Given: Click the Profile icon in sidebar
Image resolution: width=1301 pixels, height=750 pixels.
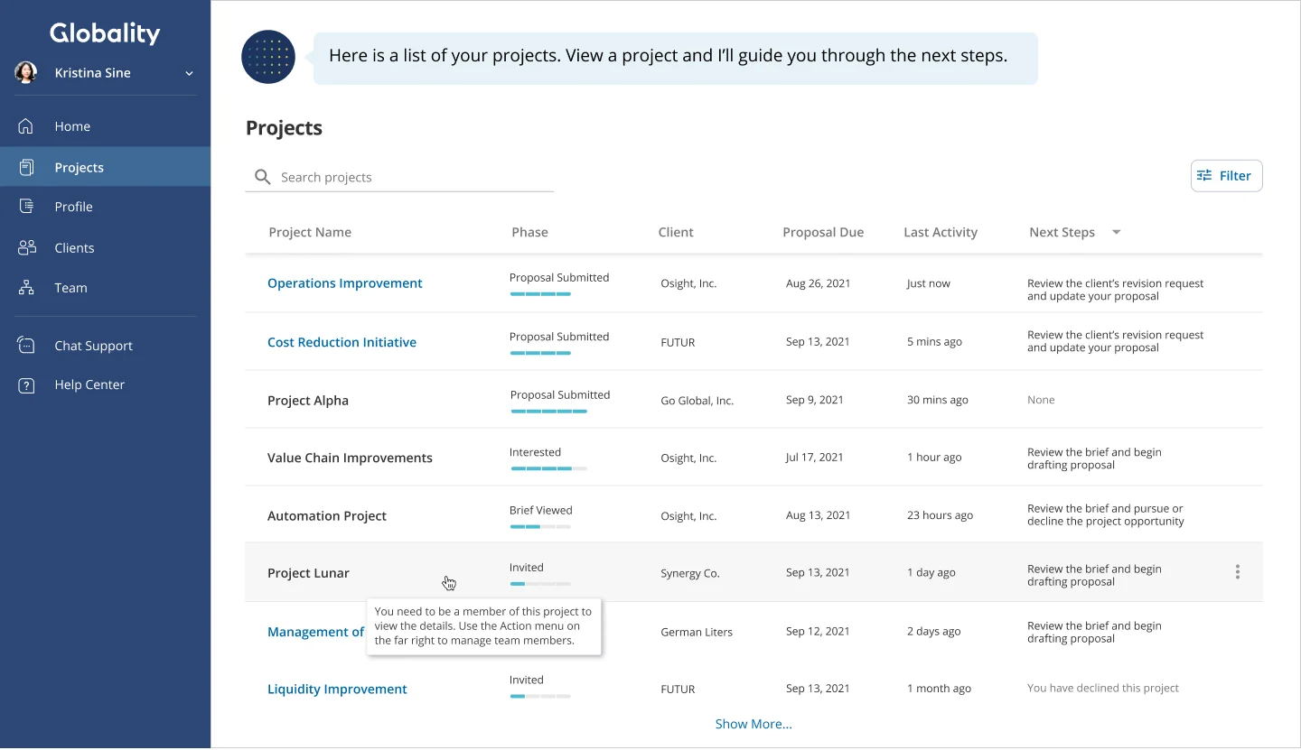Looking at the screenshot, I should point(26,207).
